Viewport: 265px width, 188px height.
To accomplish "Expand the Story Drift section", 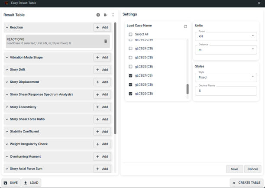I will (7, 70).
